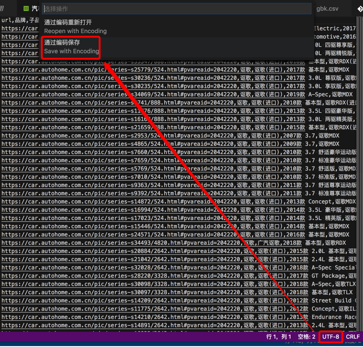Switch to the gbk.csv editor tab
The image size is (363, 347).
click(327, 9)
